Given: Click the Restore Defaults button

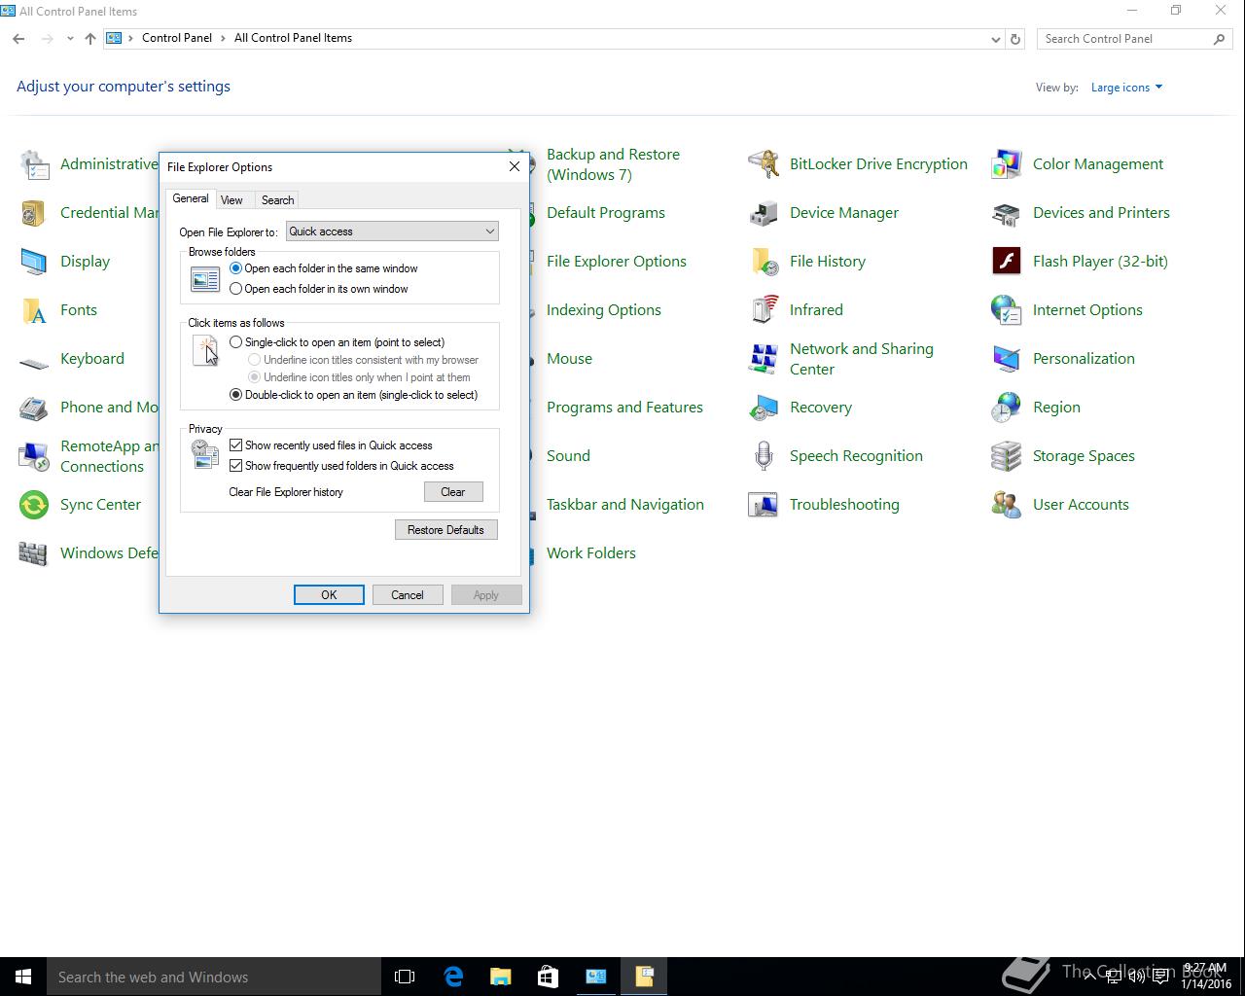Looking at the screenshot, I should 445,530.
